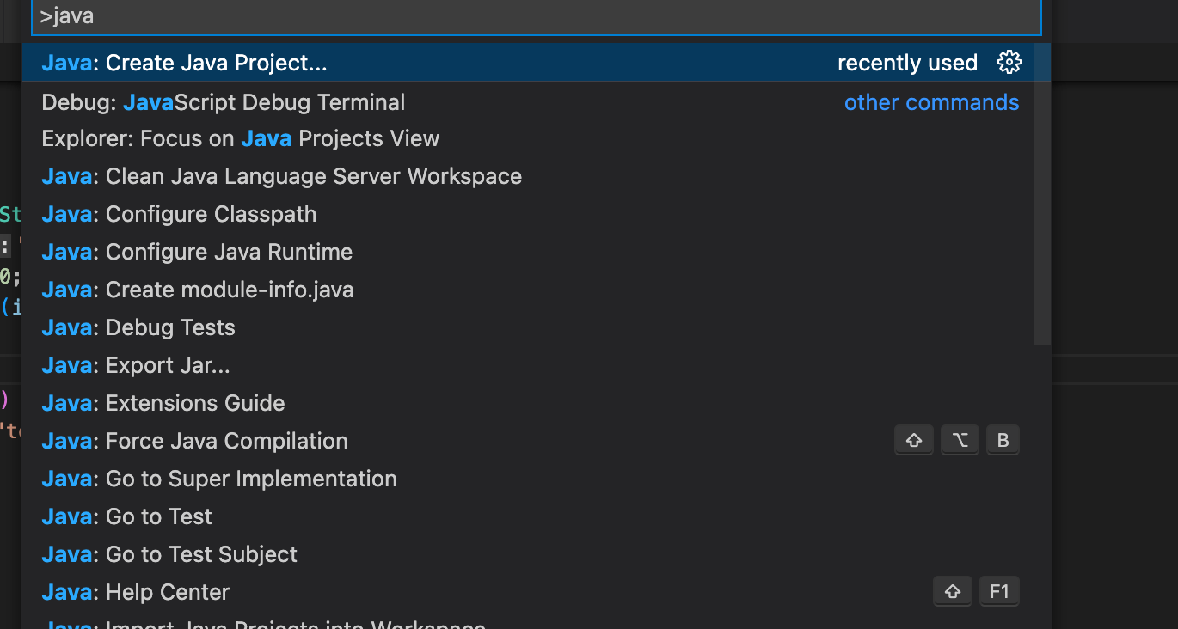Choose Java: Go to Test Subject
Image resolution: width=1178 pixels, height=629 pixels.
[169, 554]
